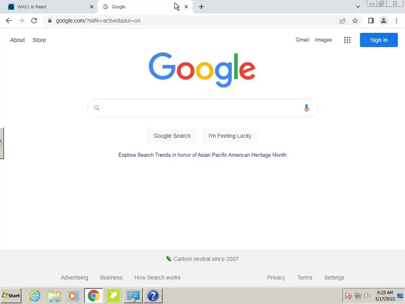Screen dimensions: 405x304
Task: Open the Help question mark taskbar icon
Action: [x=153, y=295]
